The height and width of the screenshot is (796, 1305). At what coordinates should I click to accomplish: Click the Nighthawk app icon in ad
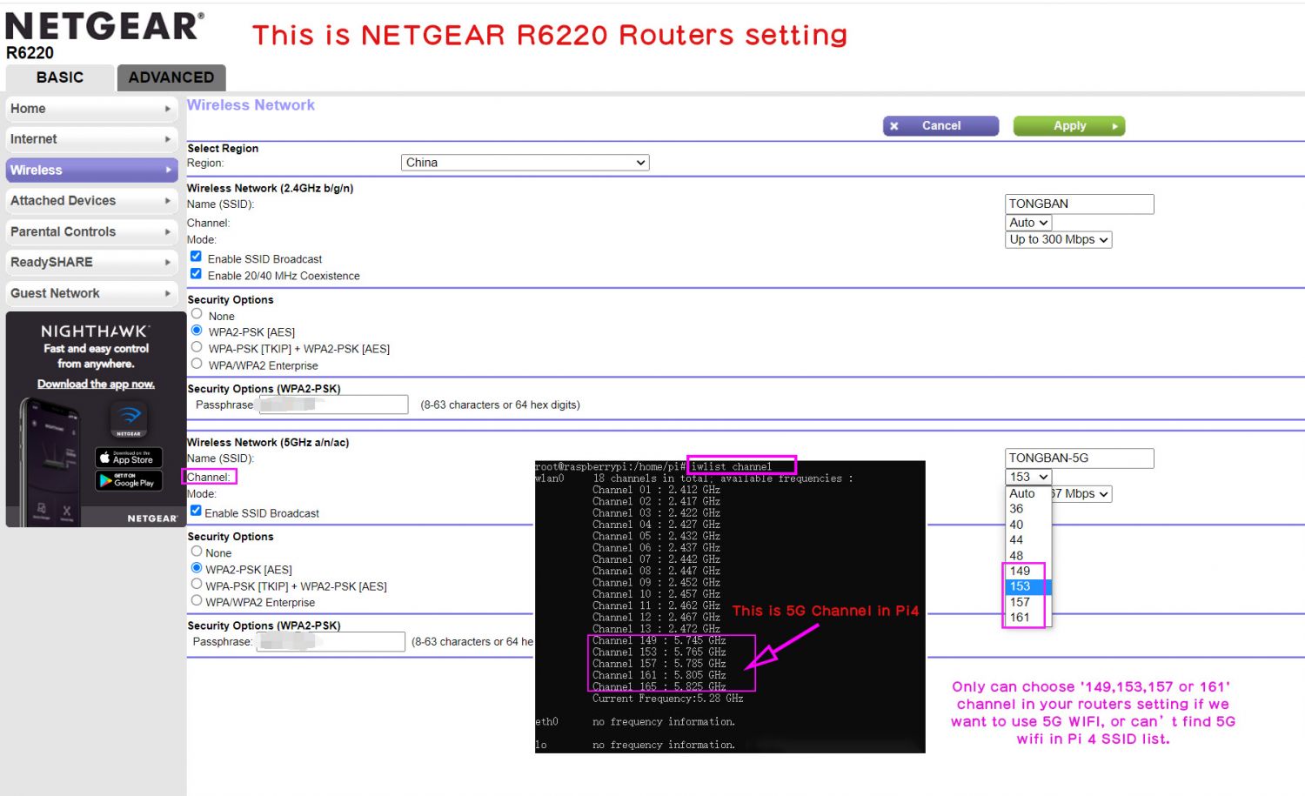129,418
